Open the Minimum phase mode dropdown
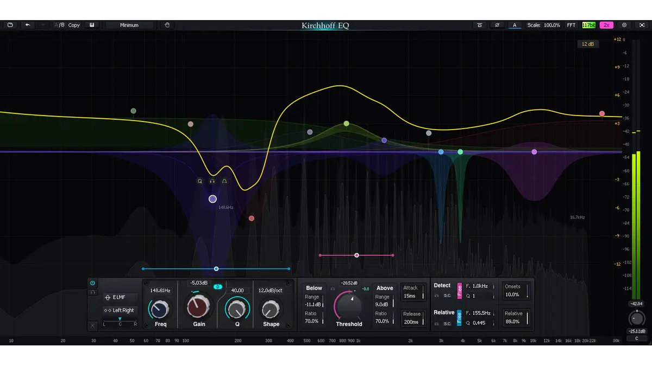This screenshot has height=366, width=652. click(129, 25)
